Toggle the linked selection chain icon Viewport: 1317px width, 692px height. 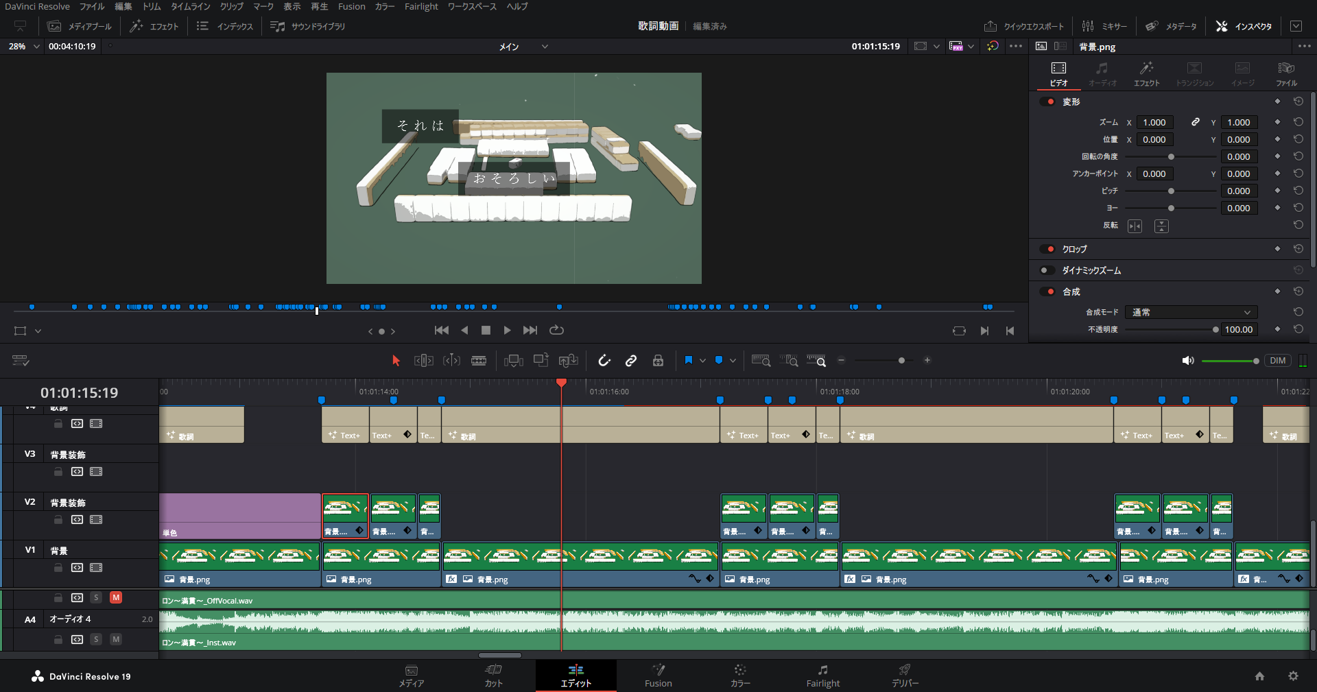click(x=631, y=361)
